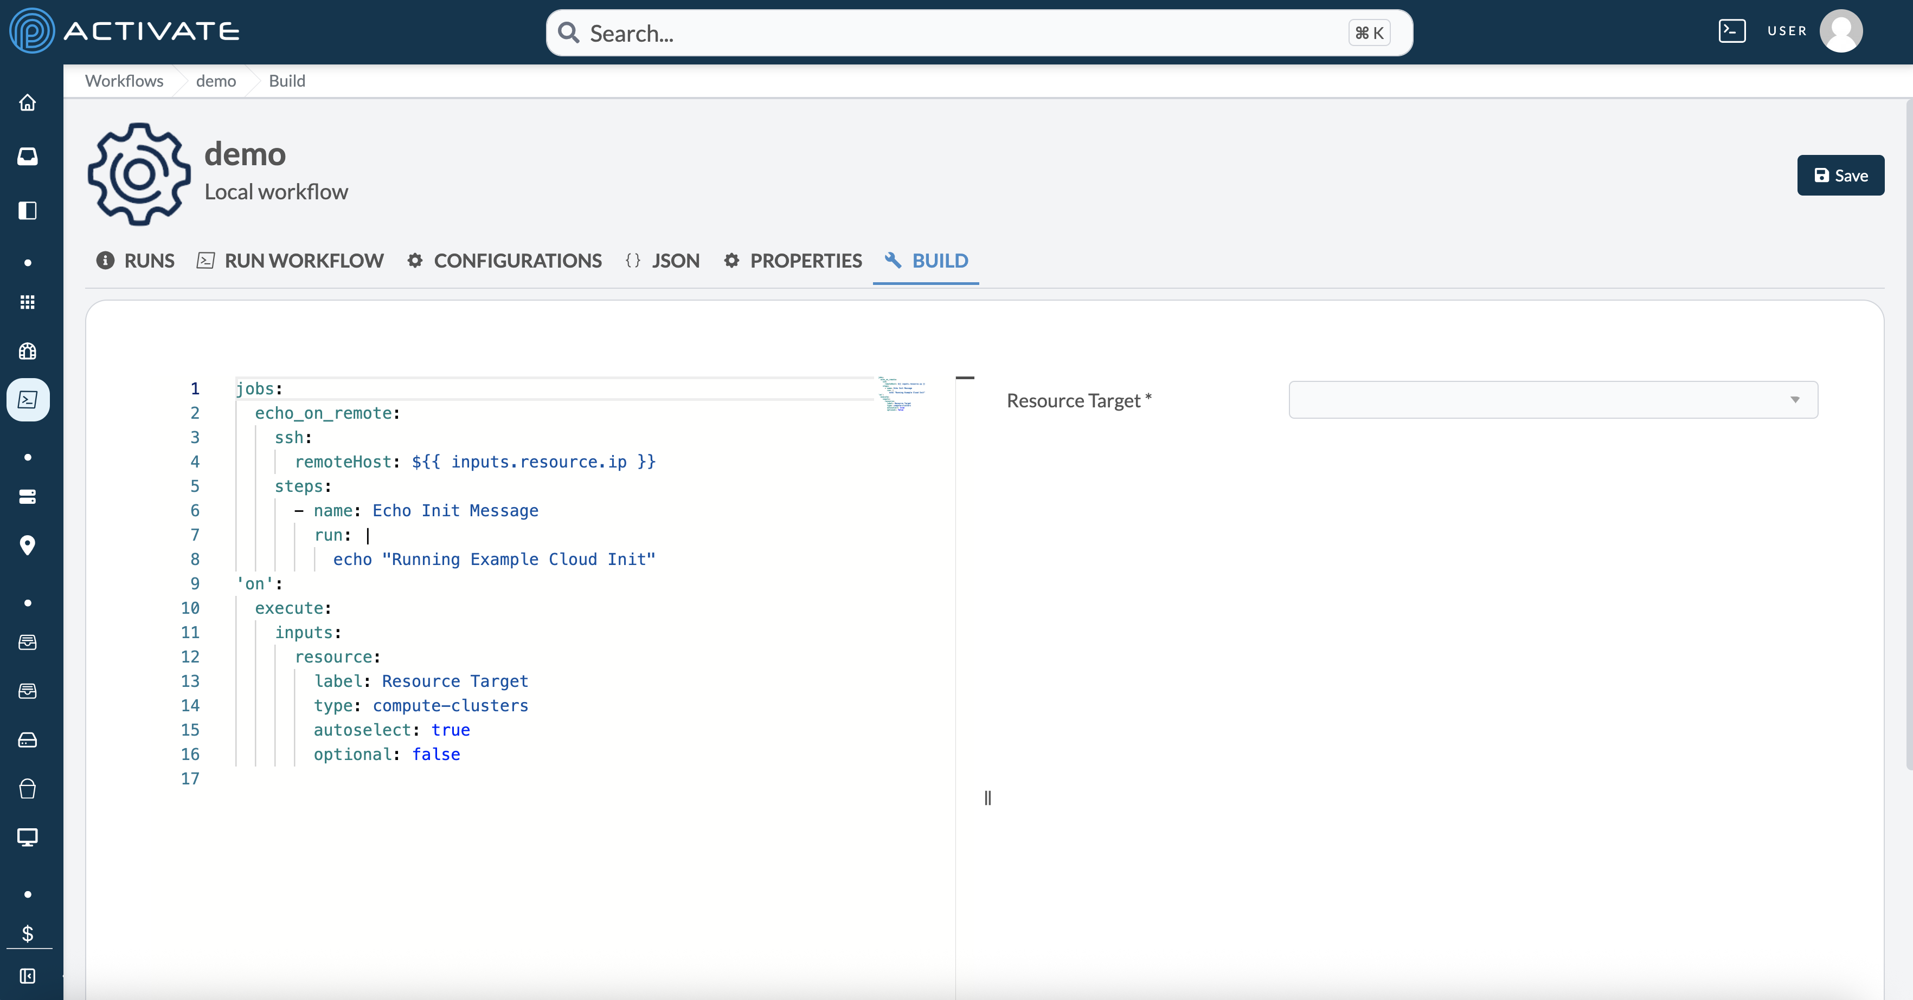
Task: Click the server stack sidebar icon
Action: pos(28,497)
